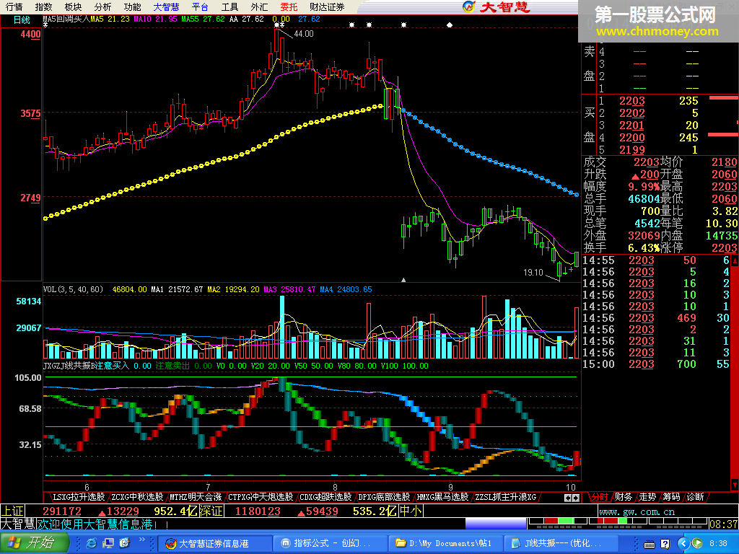
Task: Click the diamond event marker above the chart
Action: 449,25
